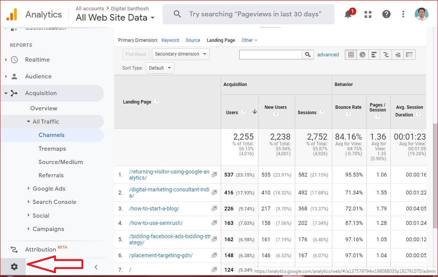Collapse the Acquisition section
438x277 pixels.
click(x=6, y=93)
